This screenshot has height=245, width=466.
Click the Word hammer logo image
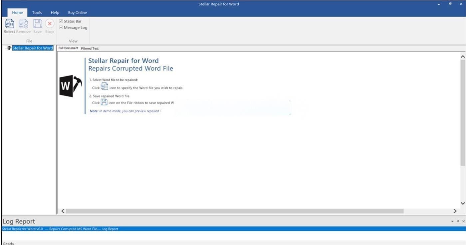[71, 87]
